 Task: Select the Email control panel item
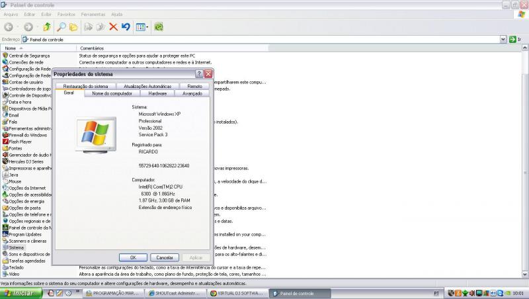(11, 115)
